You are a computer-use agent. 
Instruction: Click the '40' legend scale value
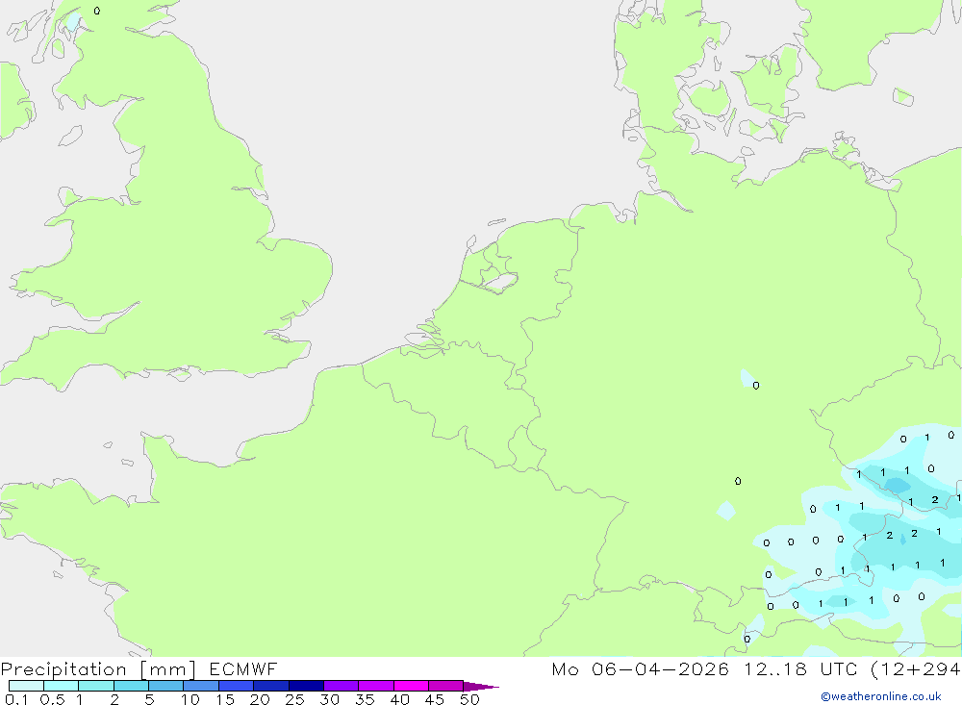tap(400, 699)
